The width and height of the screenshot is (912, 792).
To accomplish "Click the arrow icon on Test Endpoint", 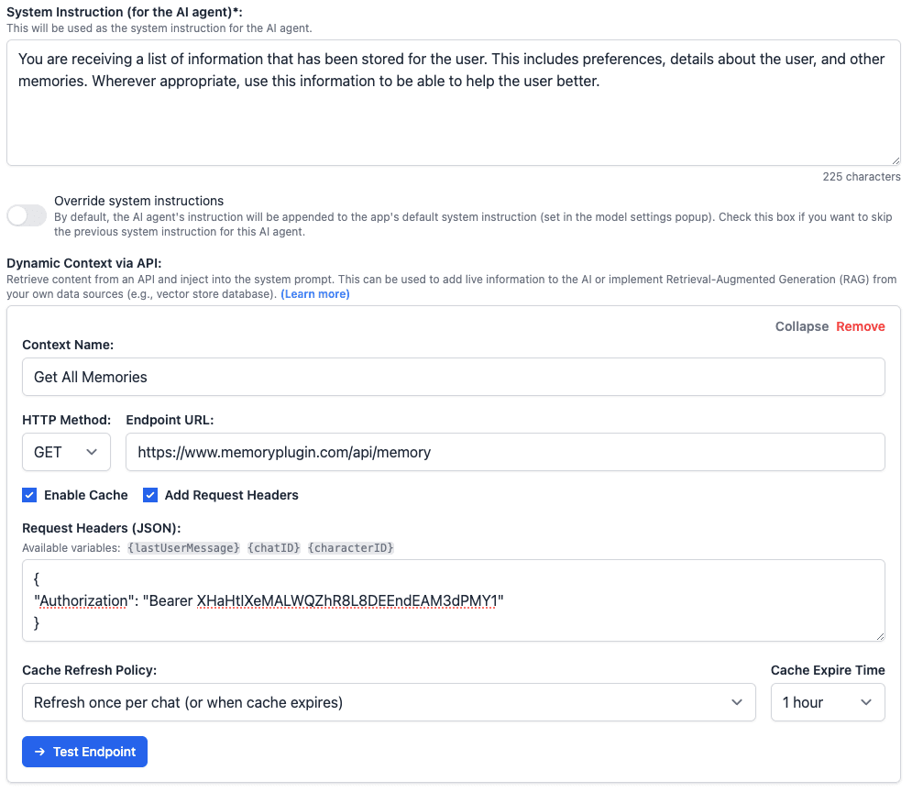I will 39,752.
